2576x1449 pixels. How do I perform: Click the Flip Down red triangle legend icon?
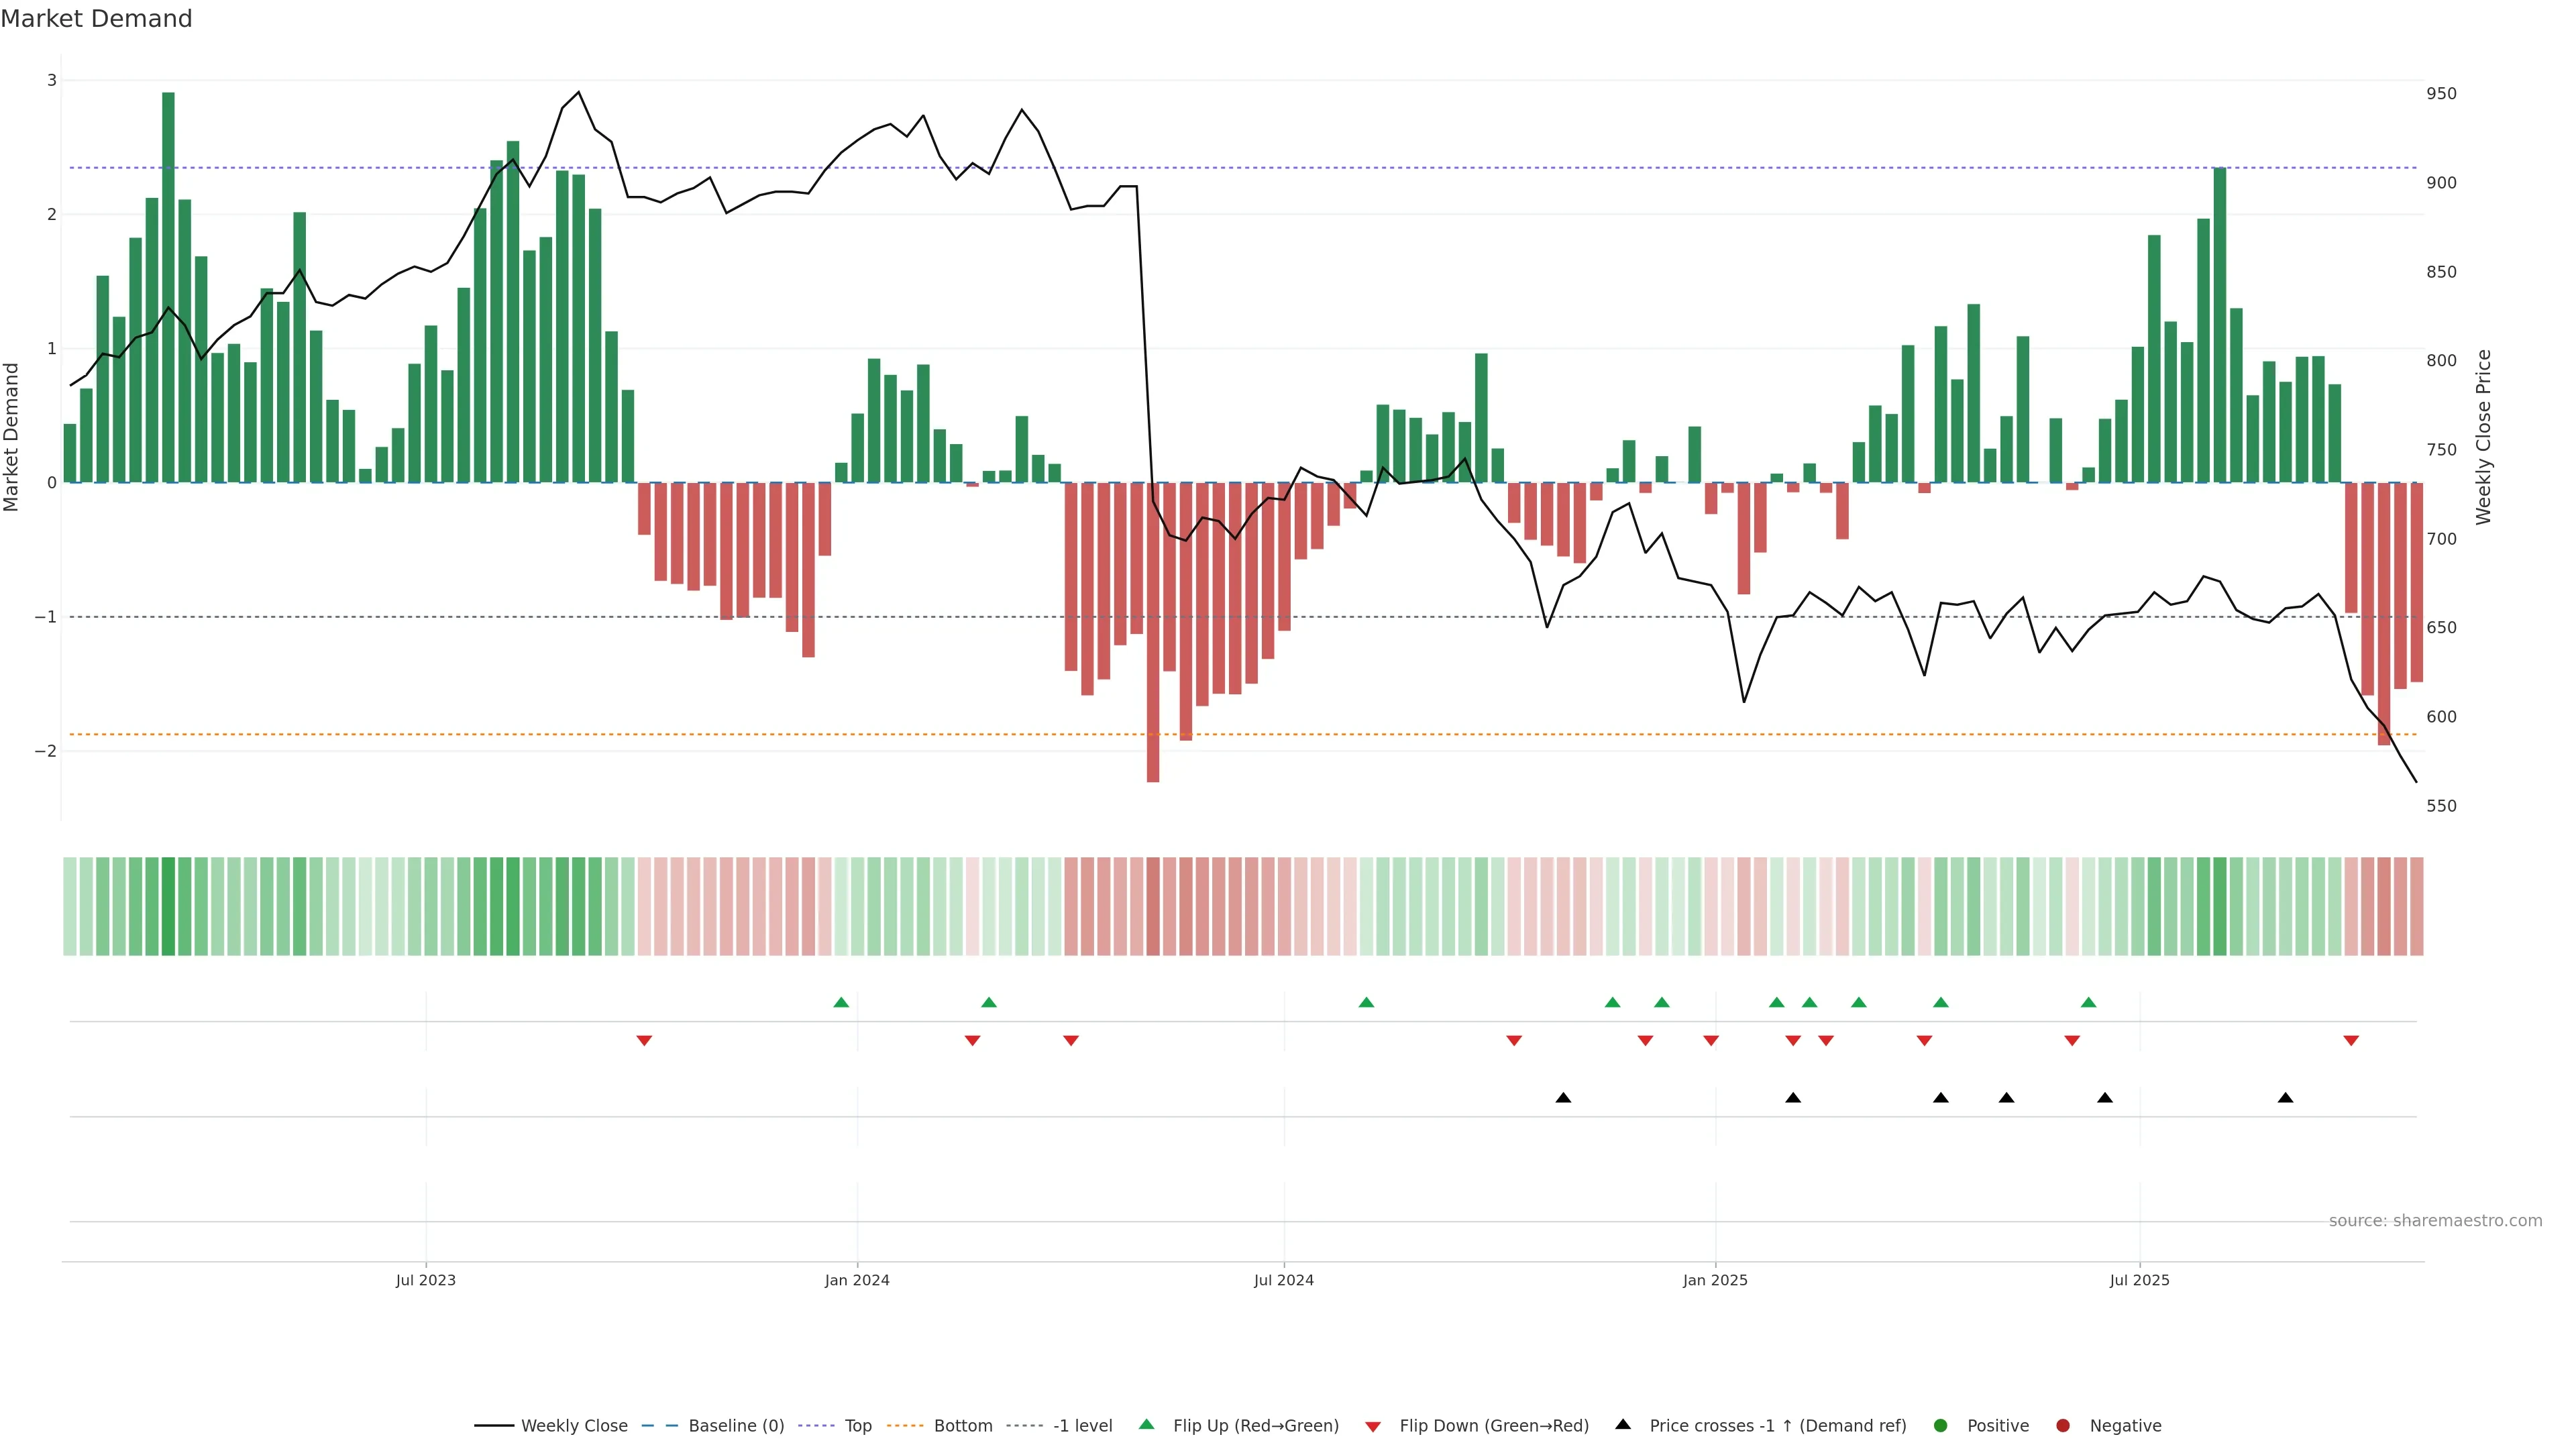tap(1373, 1426)
